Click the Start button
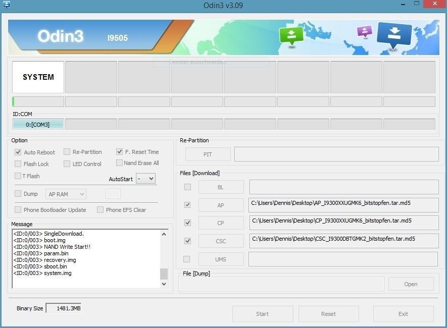This screenshot has height=328, width=447. click(263, 314)
